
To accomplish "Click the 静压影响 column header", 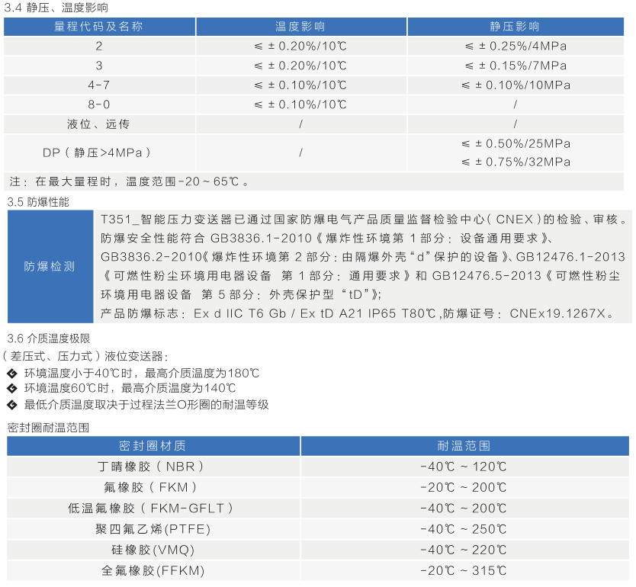I will coord(517,26).
